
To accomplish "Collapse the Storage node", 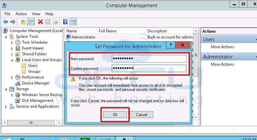I will (x=6, y=89).
